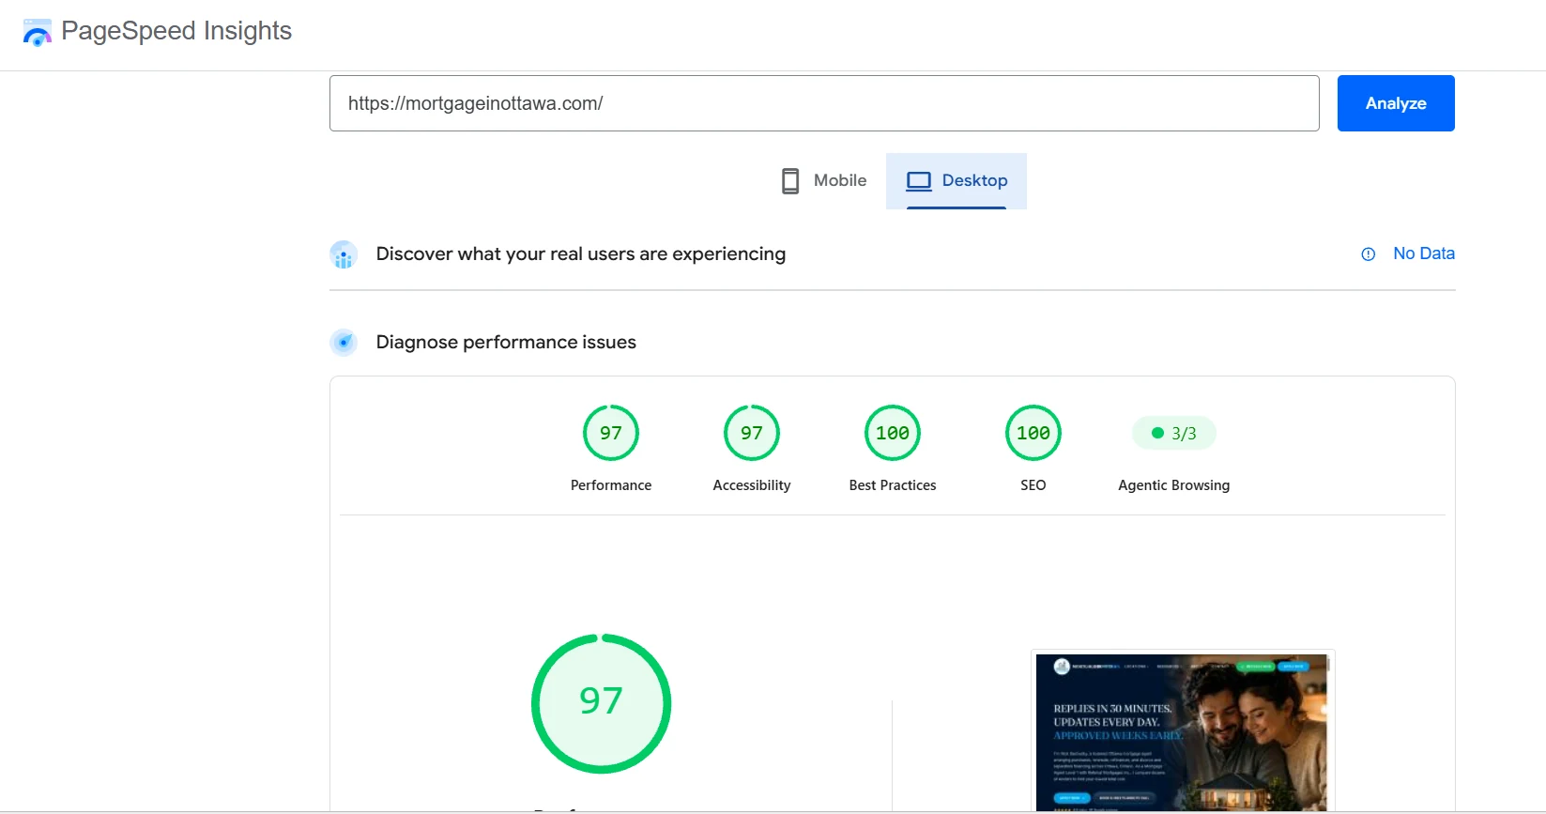1546x814 pixels.
Task: Click the Performance label
Action: pyautogui.click(x=611, y=485)
